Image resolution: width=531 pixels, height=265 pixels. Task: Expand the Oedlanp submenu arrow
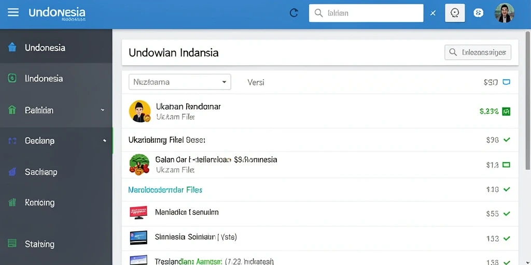pos(105,141)
